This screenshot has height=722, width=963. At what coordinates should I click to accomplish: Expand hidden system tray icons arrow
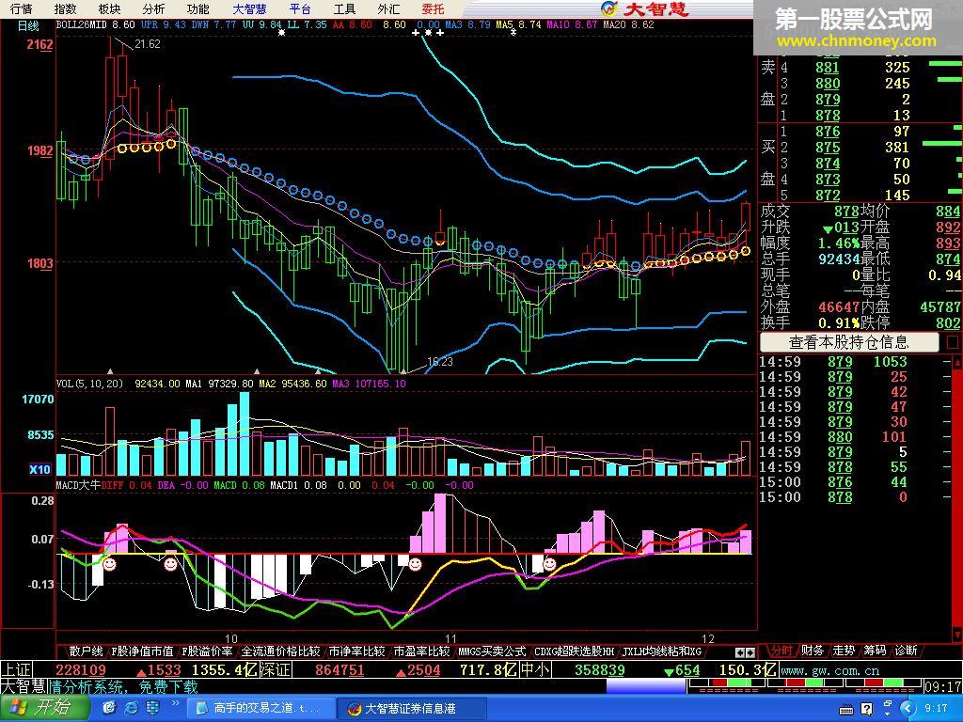909,709
